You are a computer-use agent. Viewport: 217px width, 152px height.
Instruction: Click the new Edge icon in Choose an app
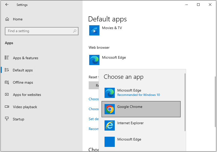pyautogui.click(x=110, y=93)
